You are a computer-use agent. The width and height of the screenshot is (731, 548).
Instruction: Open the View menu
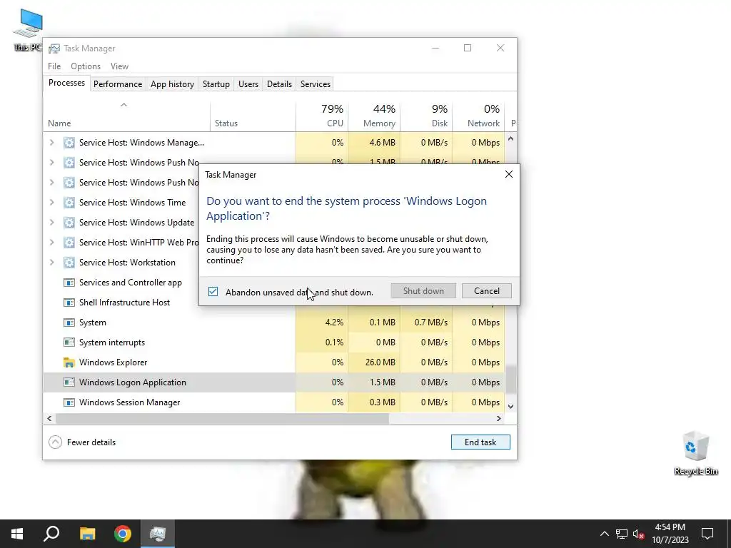point(119,66)
